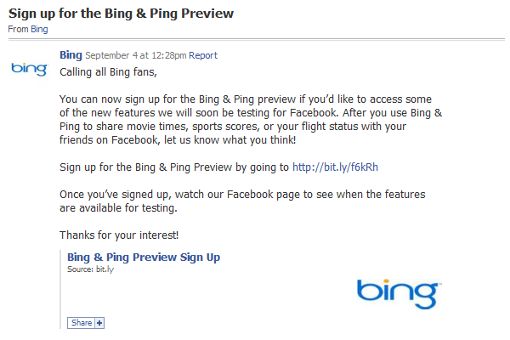This screenshot has height=340, width=510.
Task: Open the bold Bing sender name
Action: pos(71,55)
